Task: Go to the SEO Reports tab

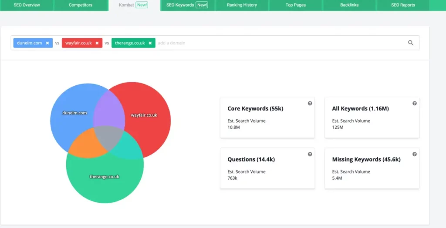Action: 403,5
